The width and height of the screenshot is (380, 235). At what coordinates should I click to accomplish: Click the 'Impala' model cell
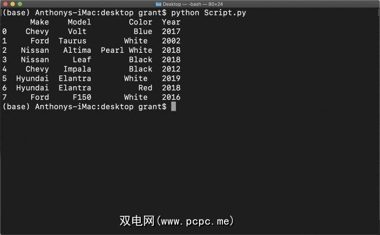tap(77, 69)
